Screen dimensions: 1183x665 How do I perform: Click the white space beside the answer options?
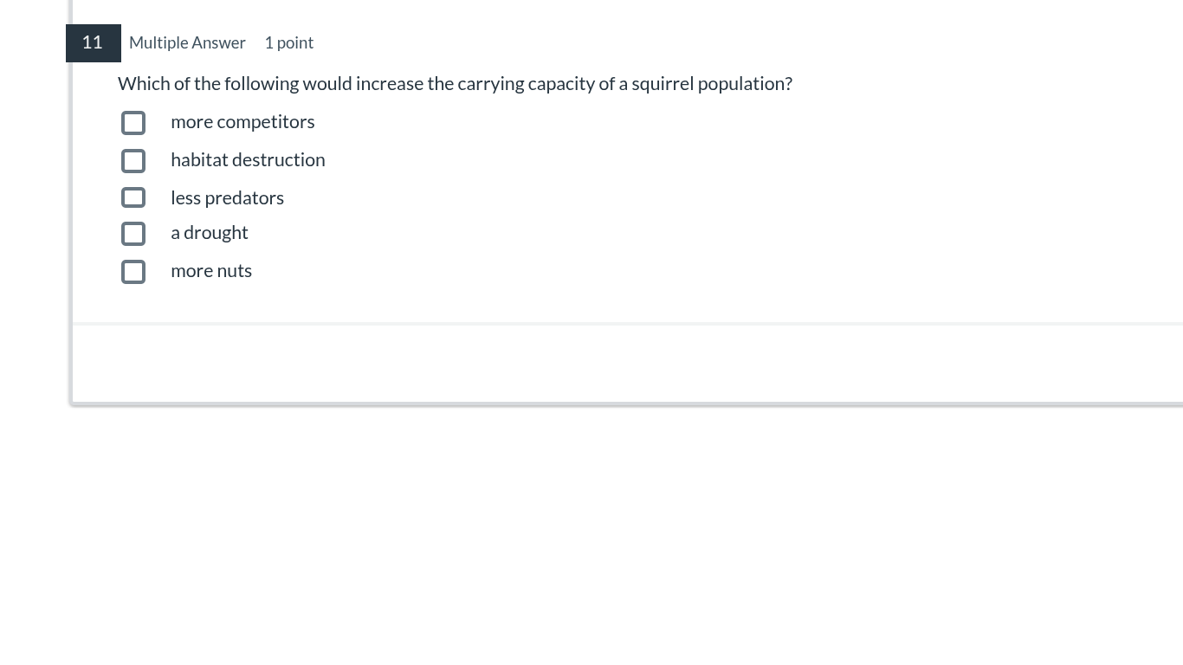pos(606,199)
